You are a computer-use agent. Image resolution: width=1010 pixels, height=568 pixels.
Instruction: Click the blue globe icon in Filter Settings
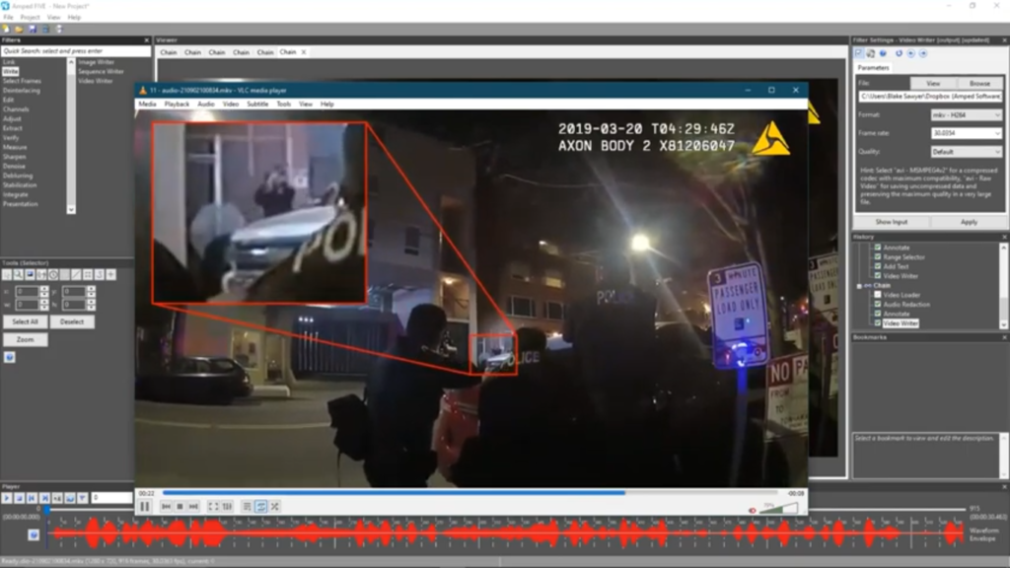click(x=883, y=53)
